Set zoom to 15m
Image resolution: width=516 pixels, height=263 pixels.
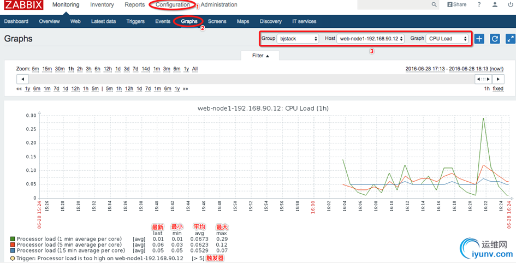click(x=48, y=69)
